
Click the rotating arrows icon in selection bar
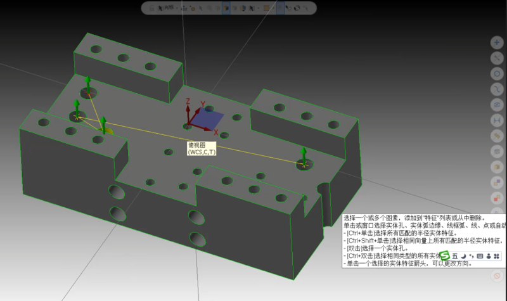297,8
